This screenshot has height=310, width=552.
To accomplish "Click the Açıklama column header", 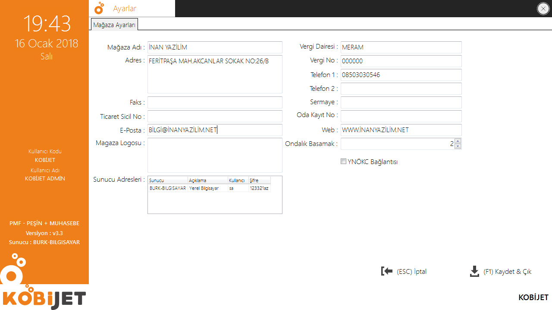I will coord(208,180).
